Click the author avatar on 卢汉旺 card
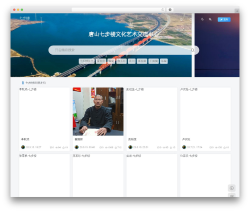Image resolution: width=250 pixels, height=212 pixels. tap(184, 147)
